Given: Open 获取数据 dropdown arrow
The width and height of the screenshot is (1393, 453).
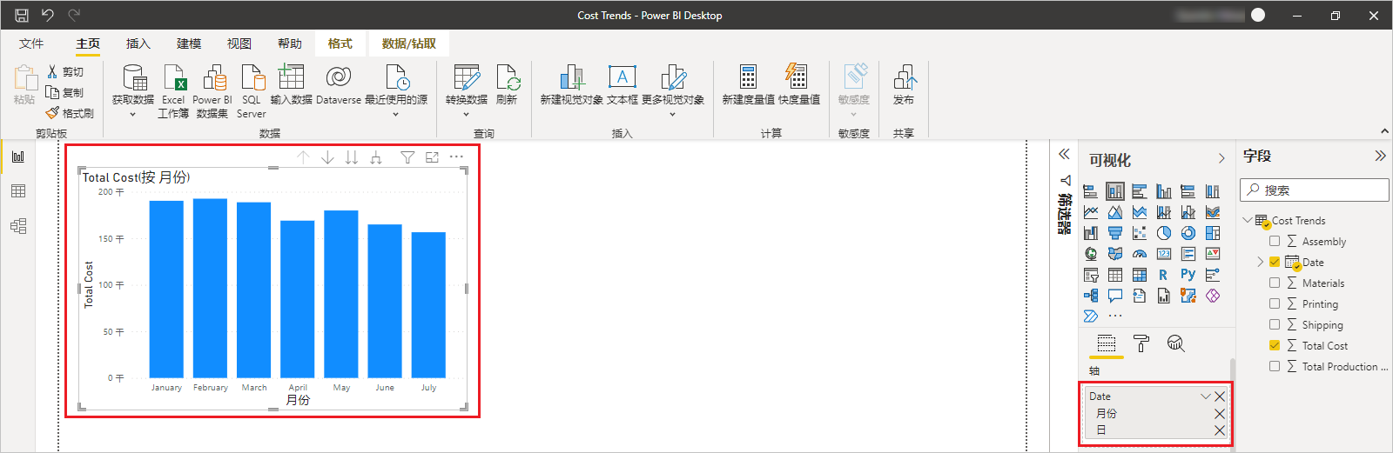Looking at the screenshot, I should pos(132,114).
